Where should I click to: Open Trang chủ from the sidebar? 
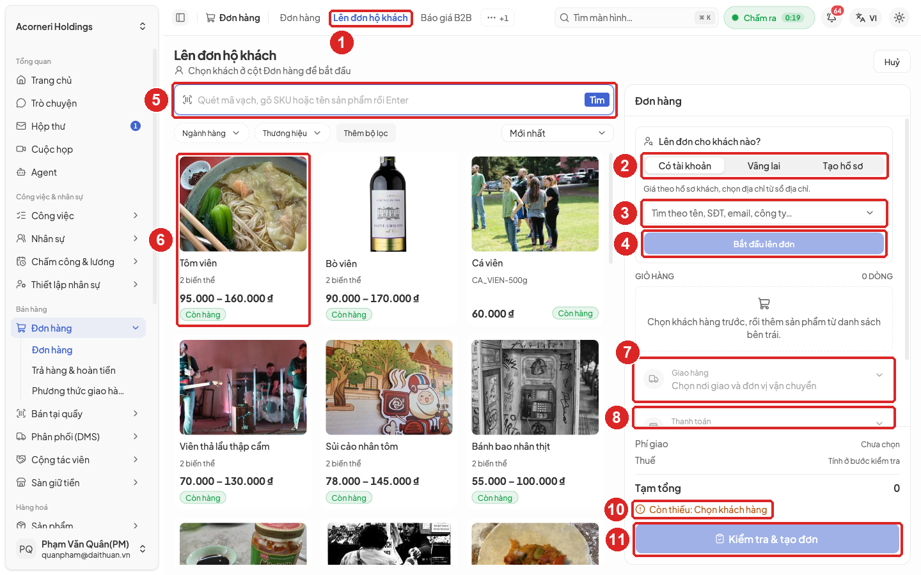tap(78, 80)
